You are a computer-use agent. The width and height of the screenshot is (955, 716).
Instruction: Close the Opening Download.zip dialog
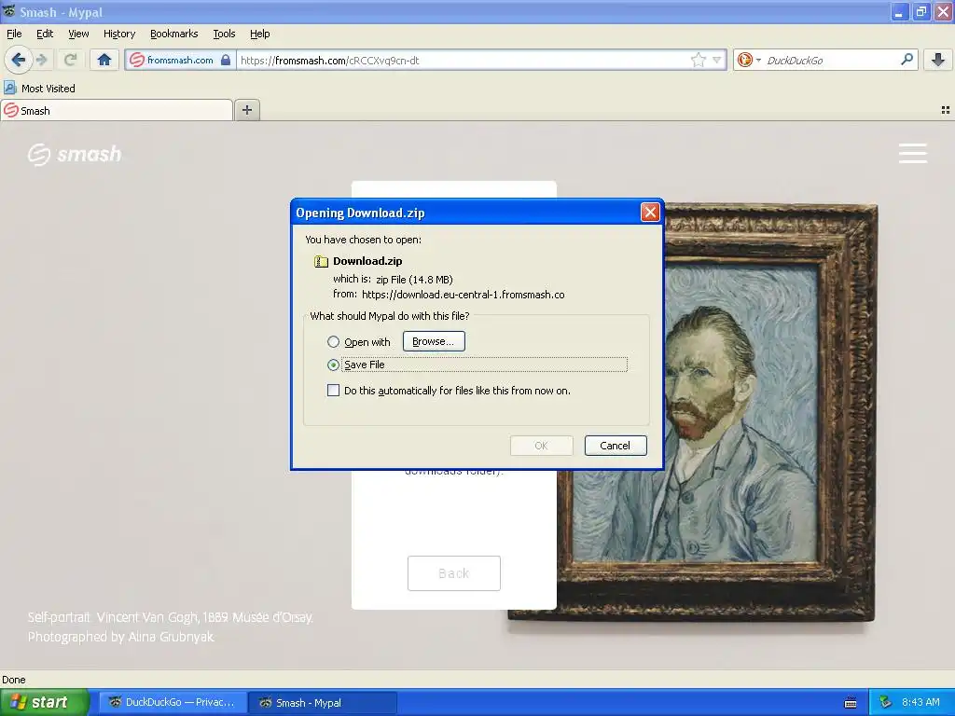tap(650, 212)
